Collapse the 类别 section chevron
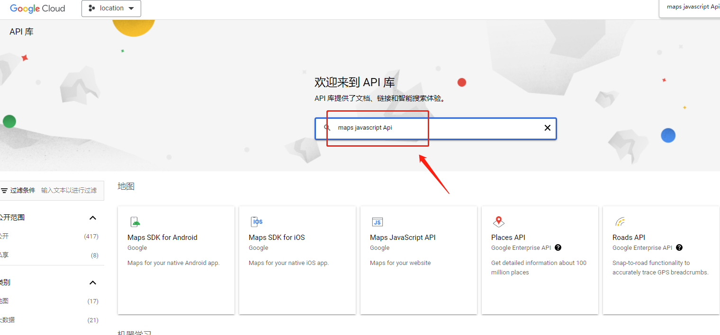Image resolution: width=720 pixels, height=335 pixels. click(93, 282)
